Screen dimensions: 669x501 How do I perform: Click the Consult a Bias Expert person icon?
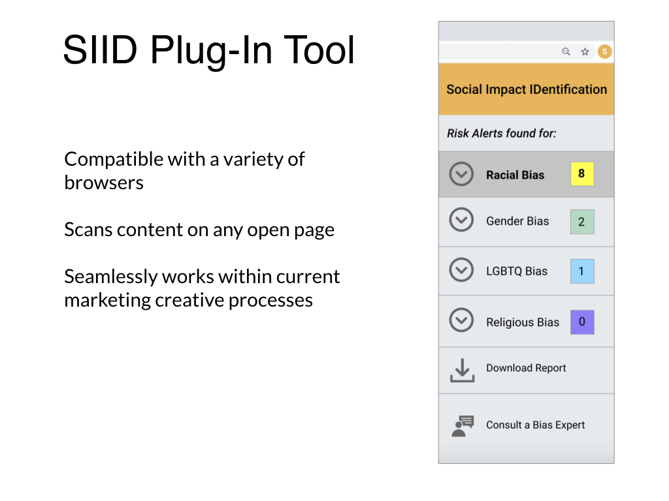pyautogui.click(x=463, y=426)
